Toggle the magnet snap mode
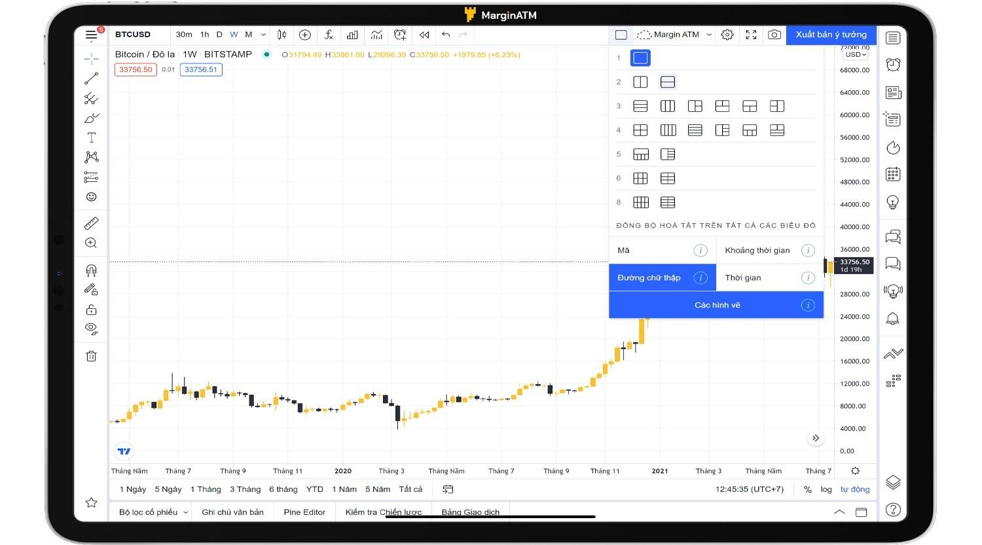982x545 pixels. pyautogui.click(x=91, y=270)
